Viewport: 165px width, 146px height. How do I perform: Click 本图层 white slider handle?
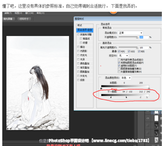149,88
